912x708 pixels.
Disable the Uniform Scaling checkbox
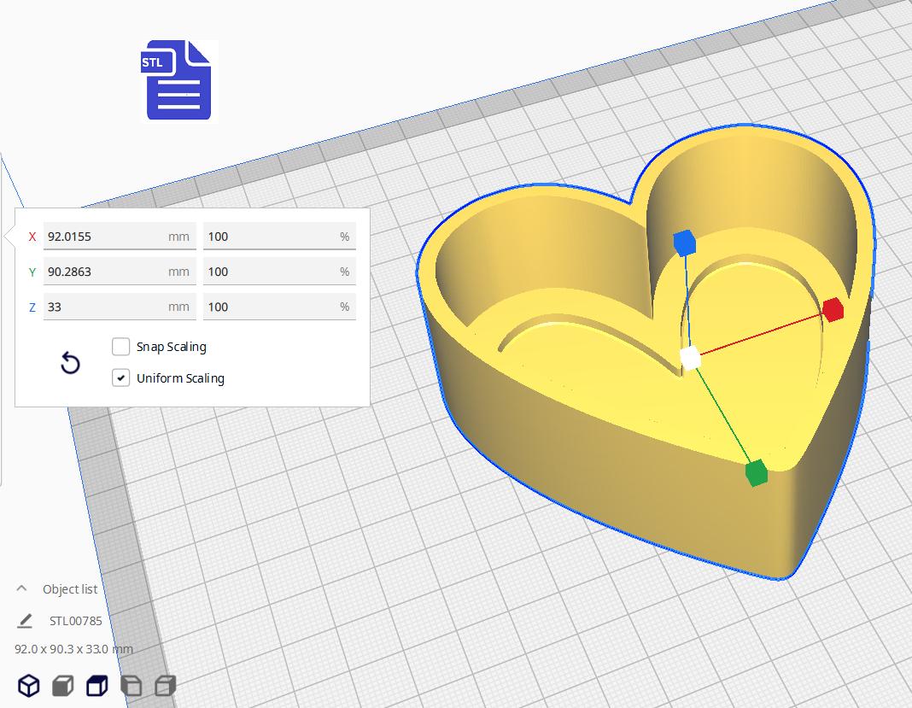120,377
